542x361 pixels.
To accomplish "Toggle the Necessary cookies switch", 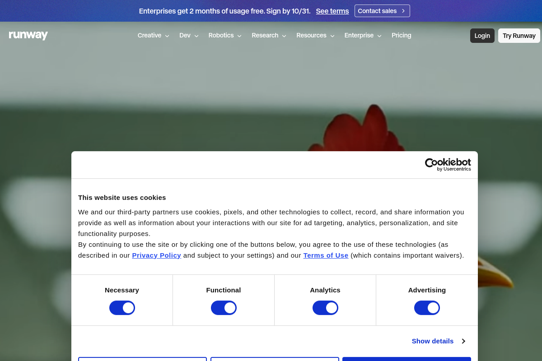I will coord(122,308).
